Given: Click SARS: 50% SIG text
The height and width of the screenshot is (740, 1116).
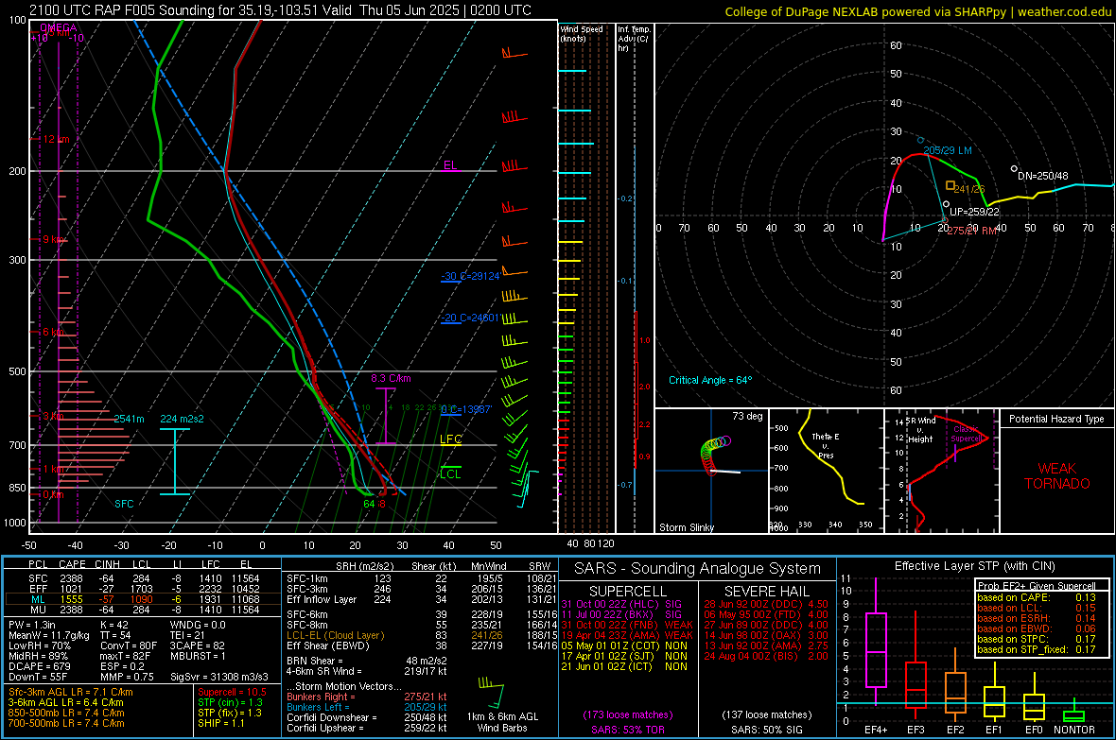Looking at the screenshot, I should pos(766,730).
